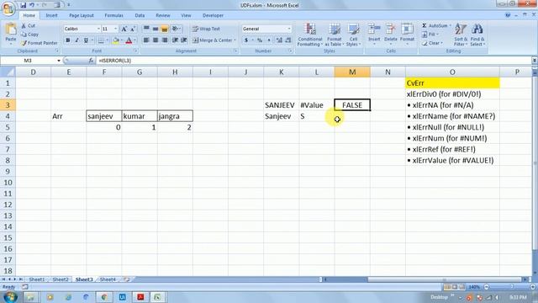Viewport: 538px width, 303px height.
Task: Switch to the Page Layout ribbon tab
Action: coord(82,15)
